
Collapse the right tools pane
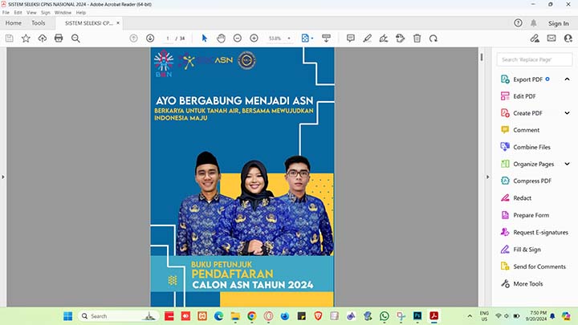(x=487, y=177)
